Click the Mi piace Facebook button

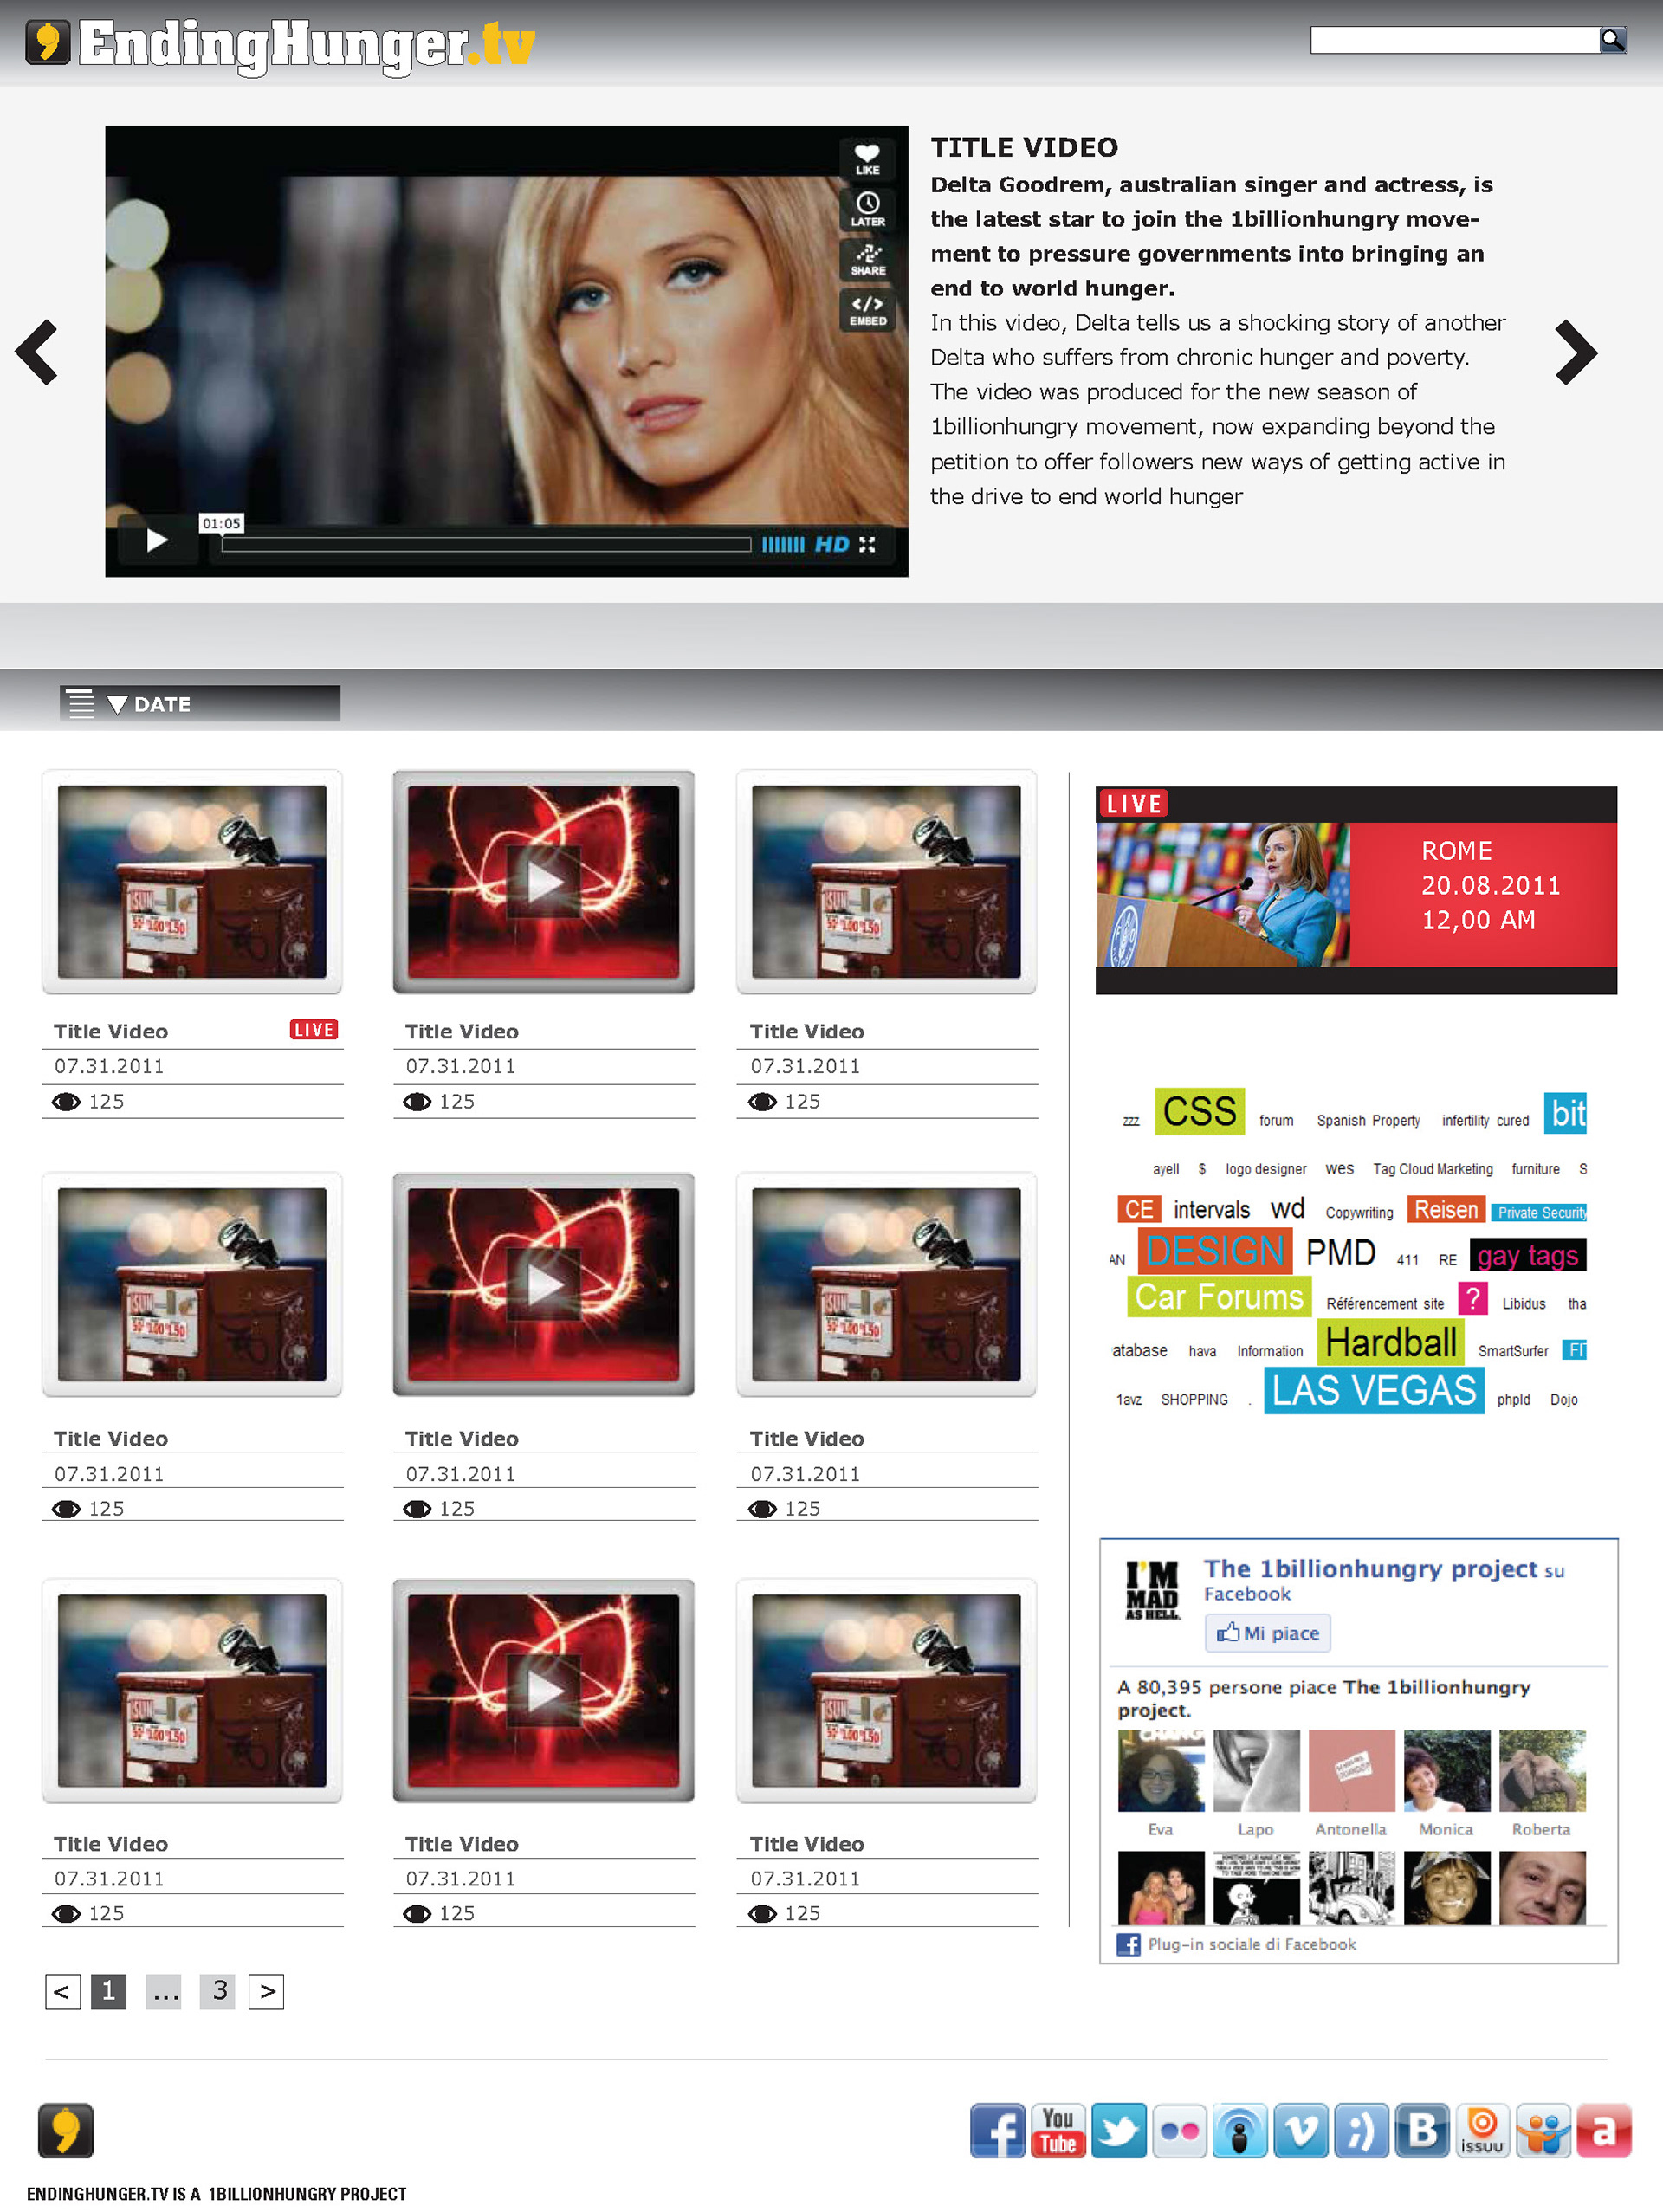click(1267, 1632)
